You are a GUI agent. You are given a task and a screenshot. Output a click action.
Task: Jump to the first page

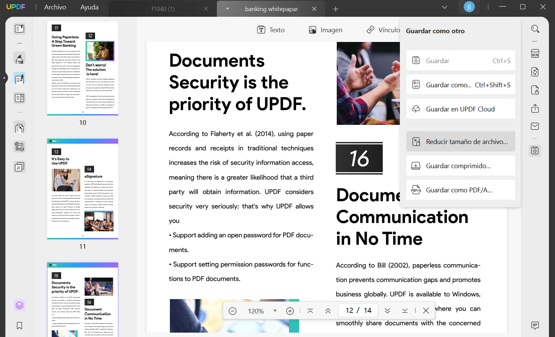[310, 311]
